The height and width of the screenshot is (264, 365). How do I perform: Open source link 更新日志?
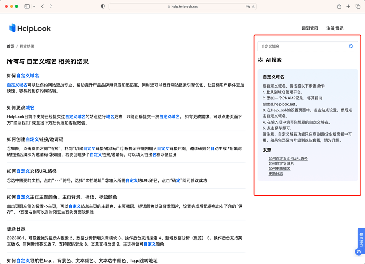point(276,174)
